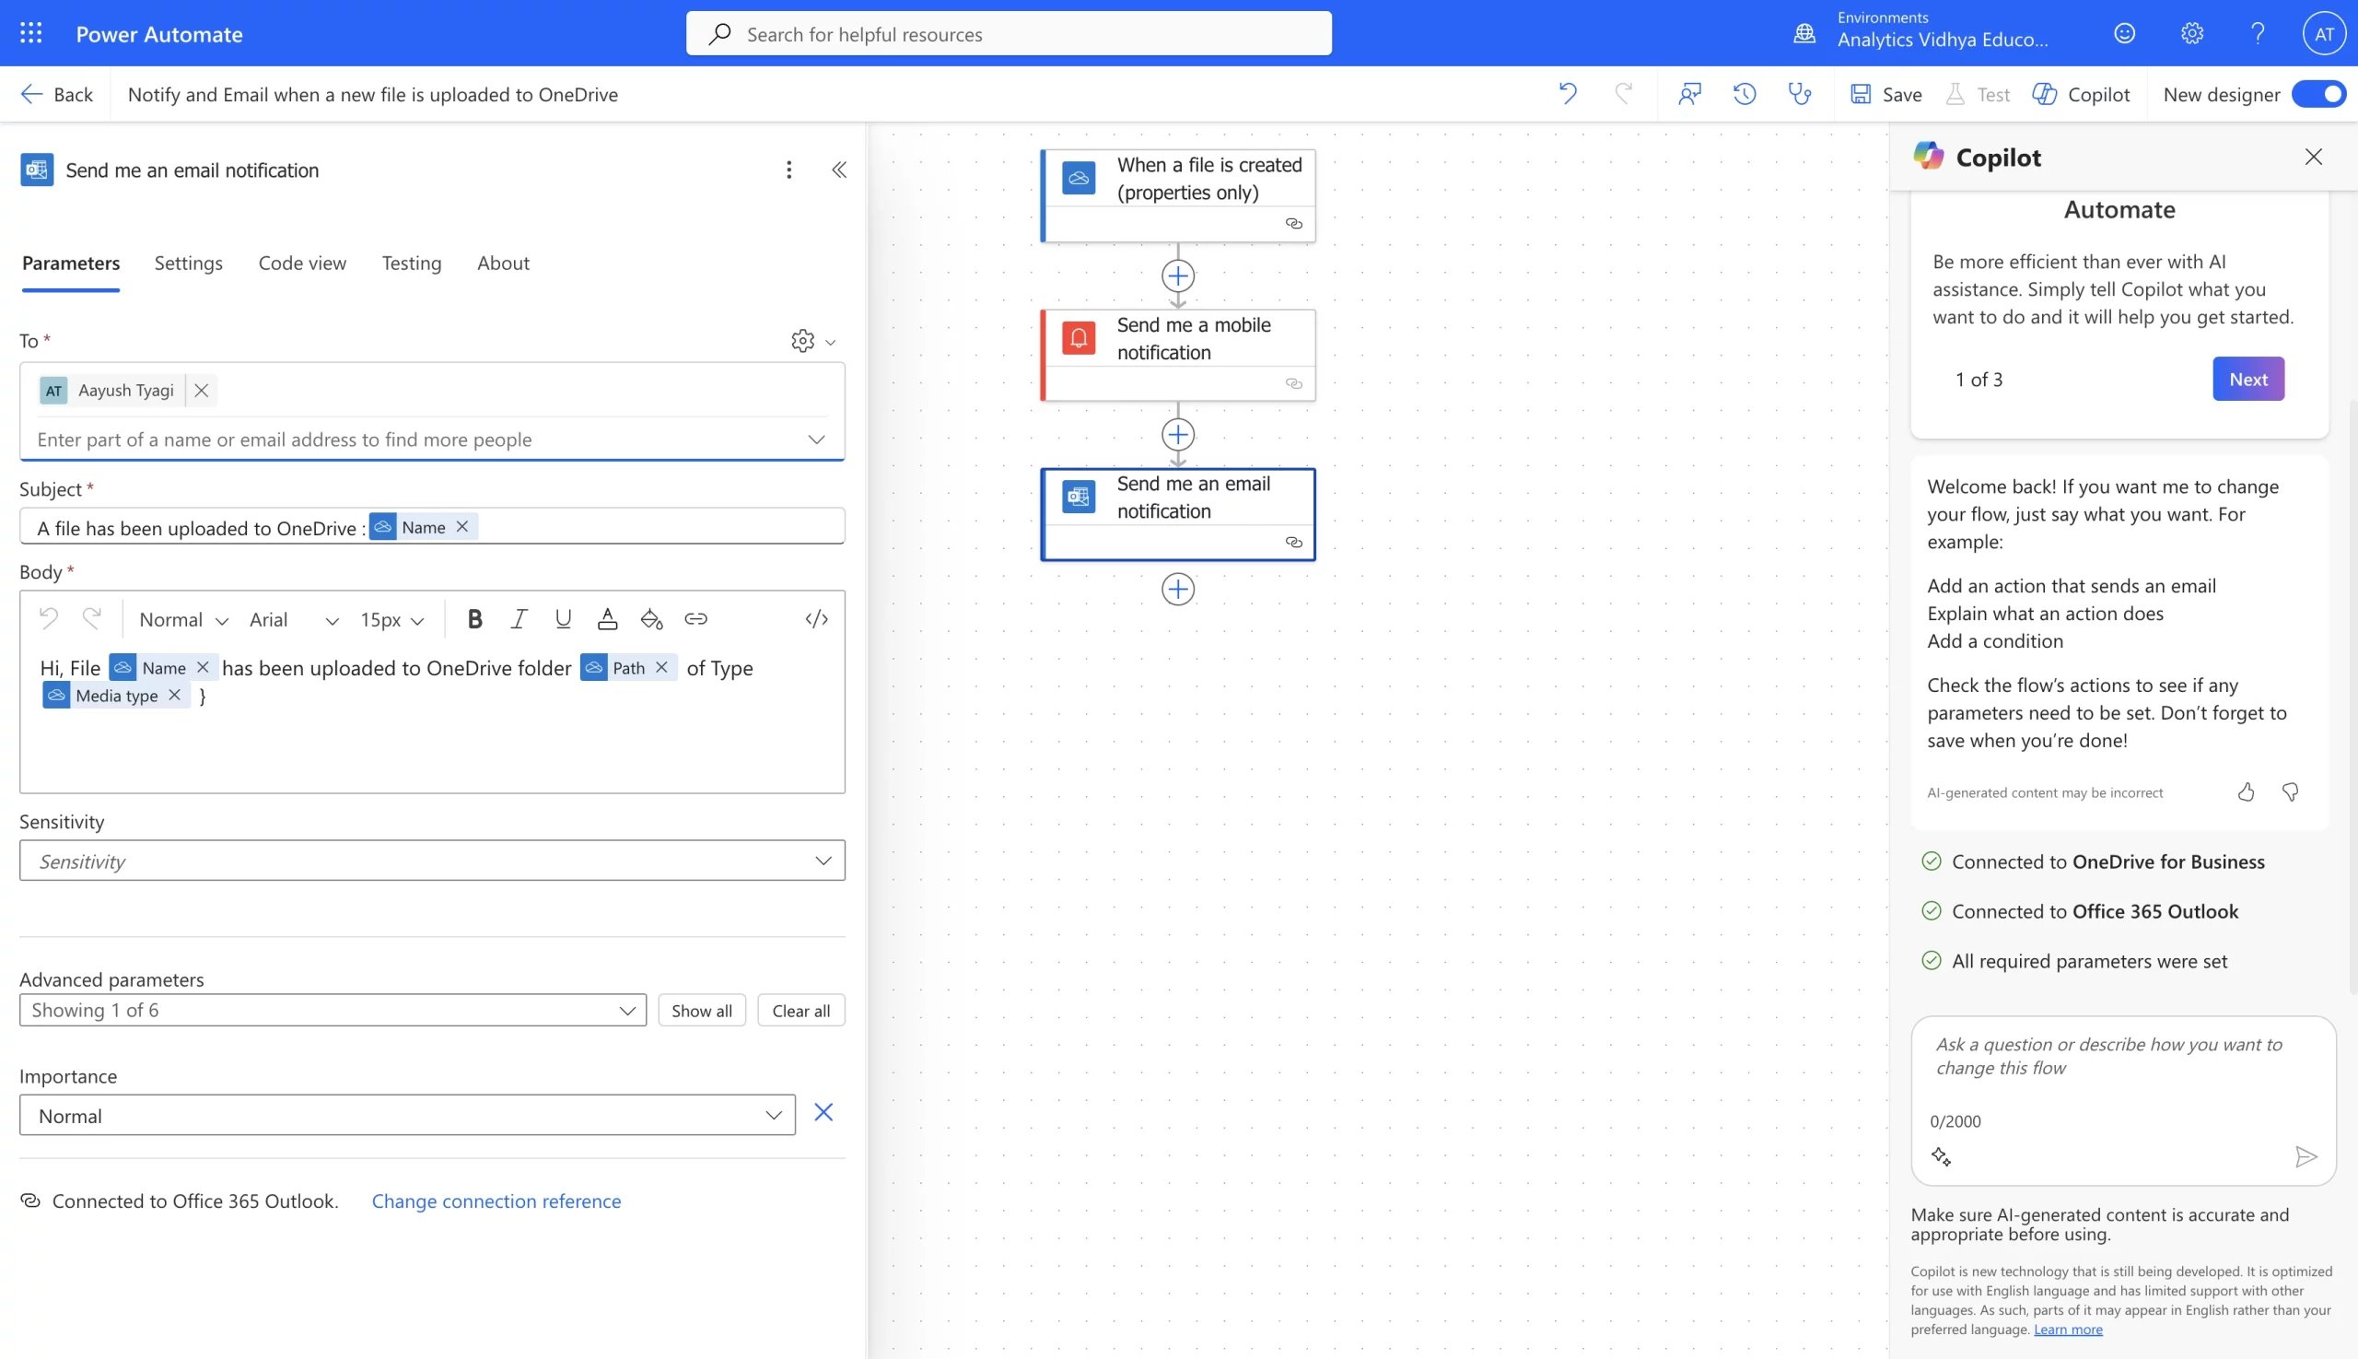Click Change connection reference link
Screen dimensions: 2358x1359
pos(496,1201)
